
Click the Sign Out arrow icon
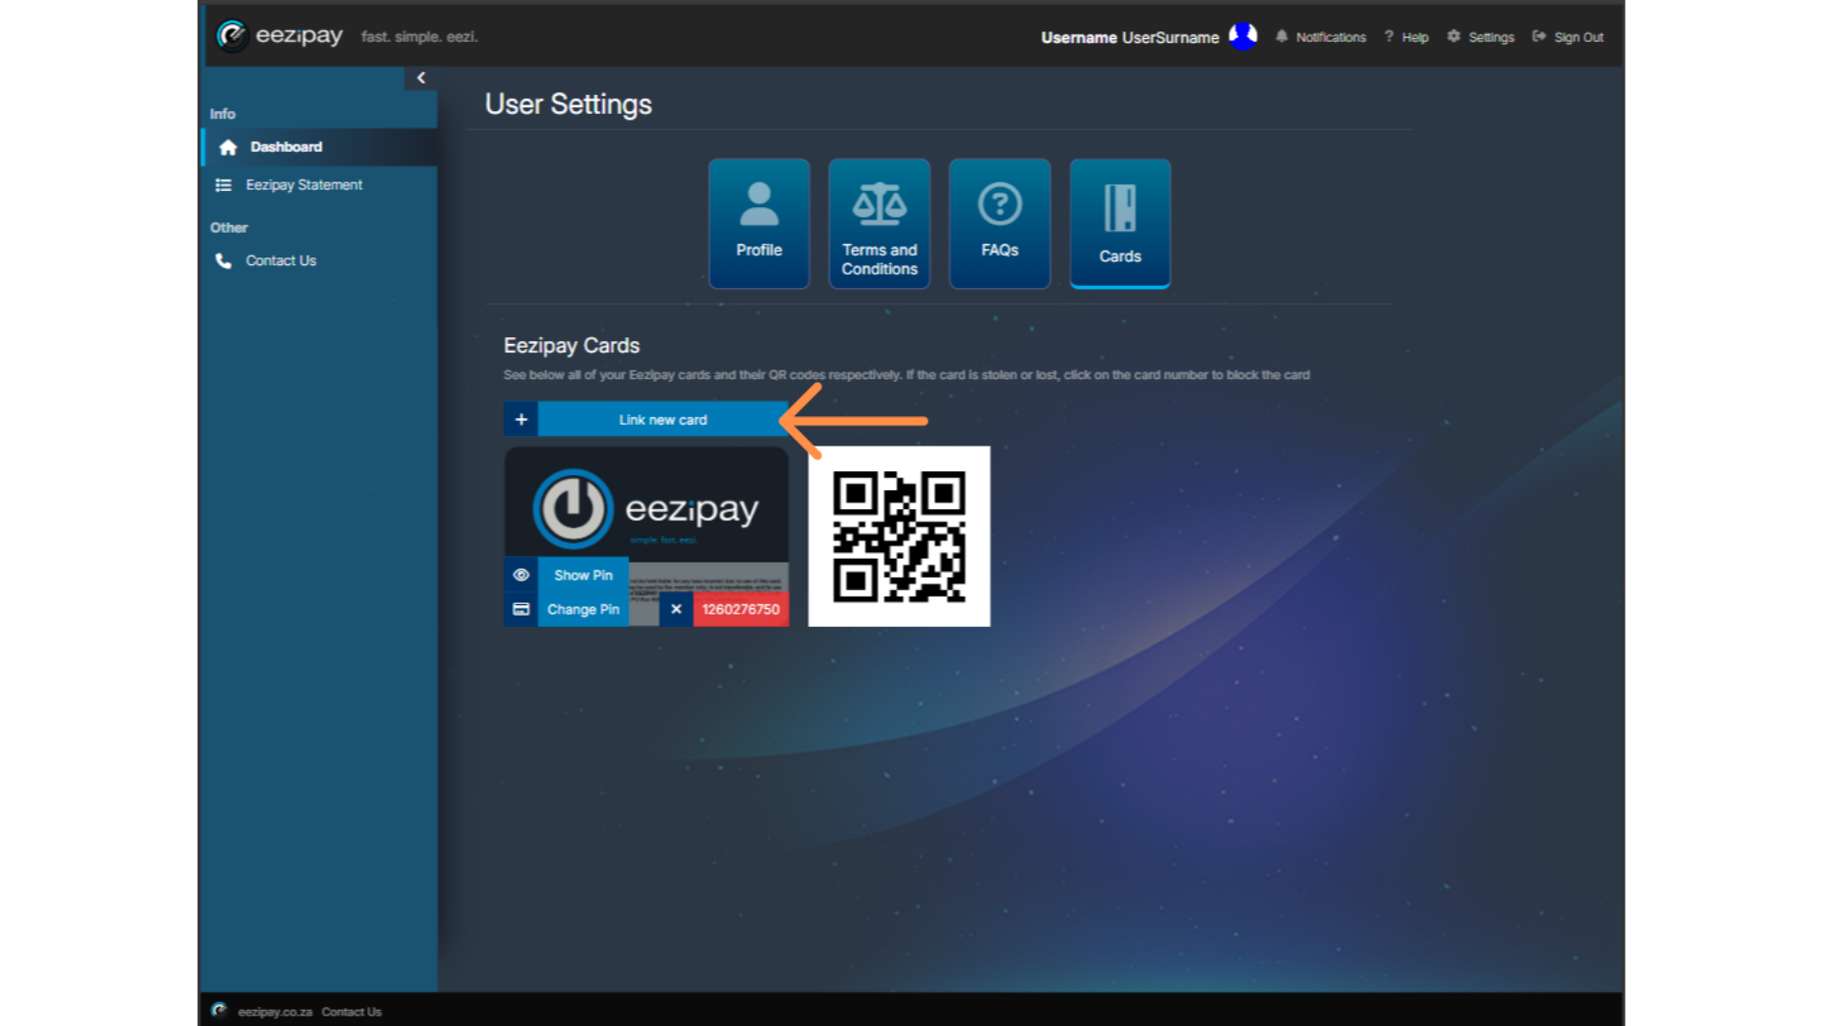(x=1539, y=36)
